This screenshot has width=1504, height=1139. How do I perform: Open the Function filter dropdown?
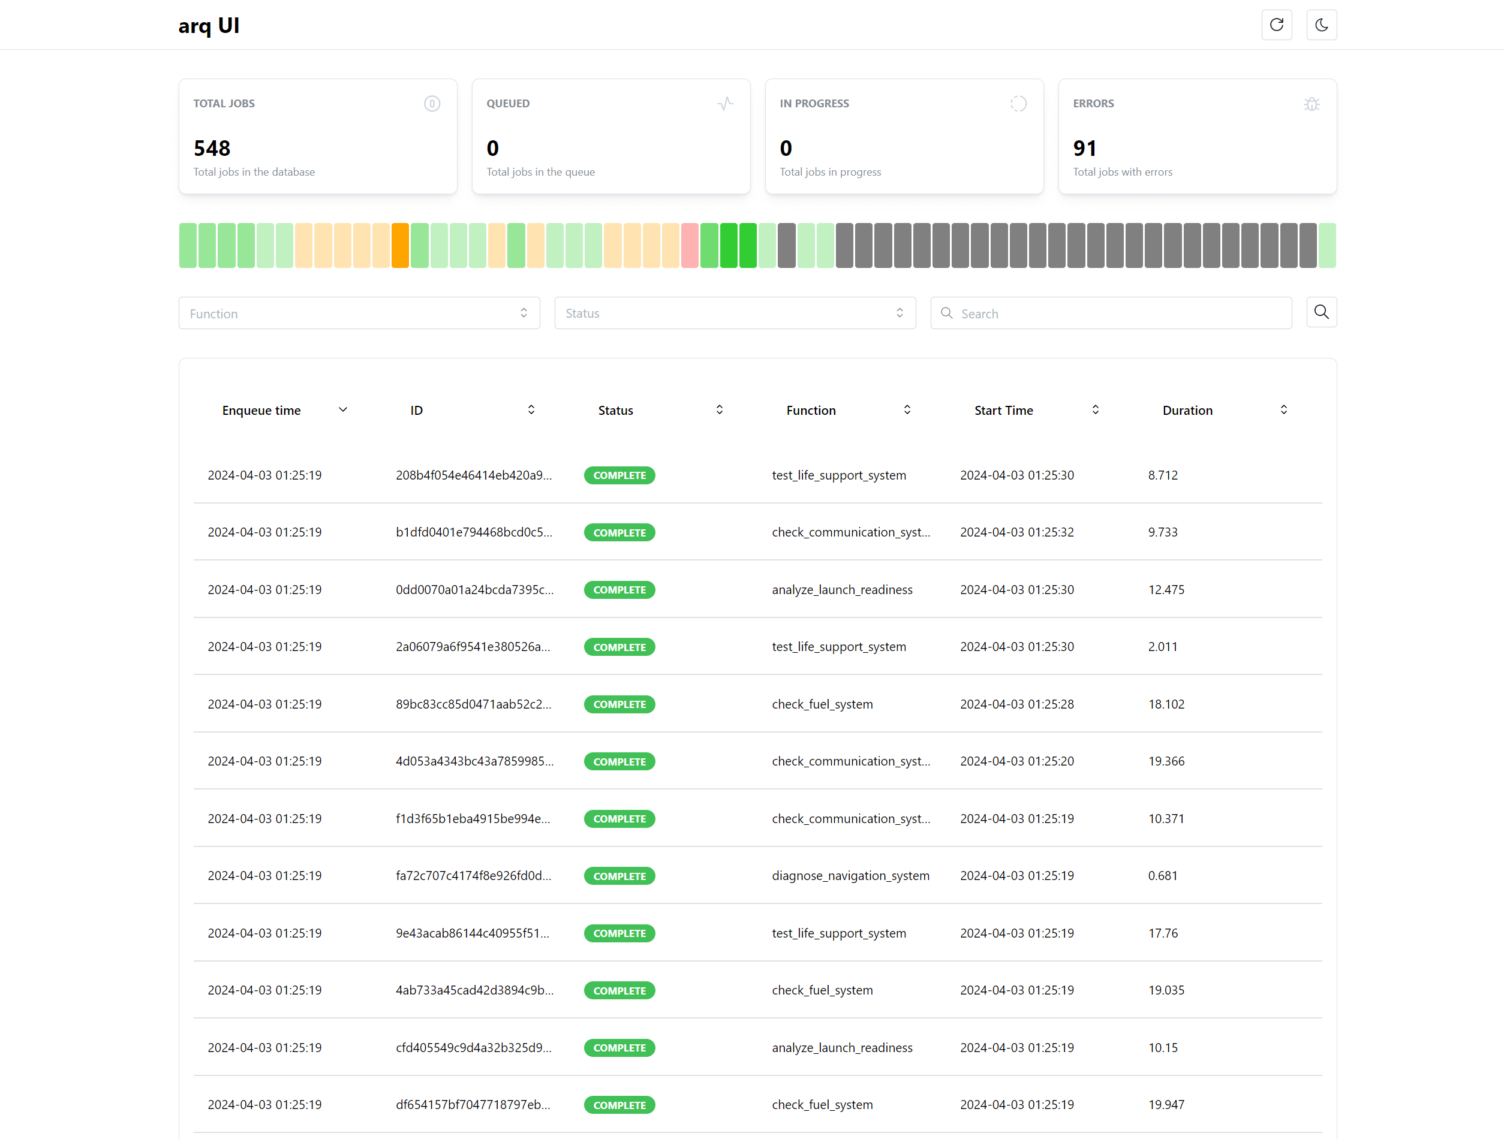pyautogui.click(x=359, y=314)
